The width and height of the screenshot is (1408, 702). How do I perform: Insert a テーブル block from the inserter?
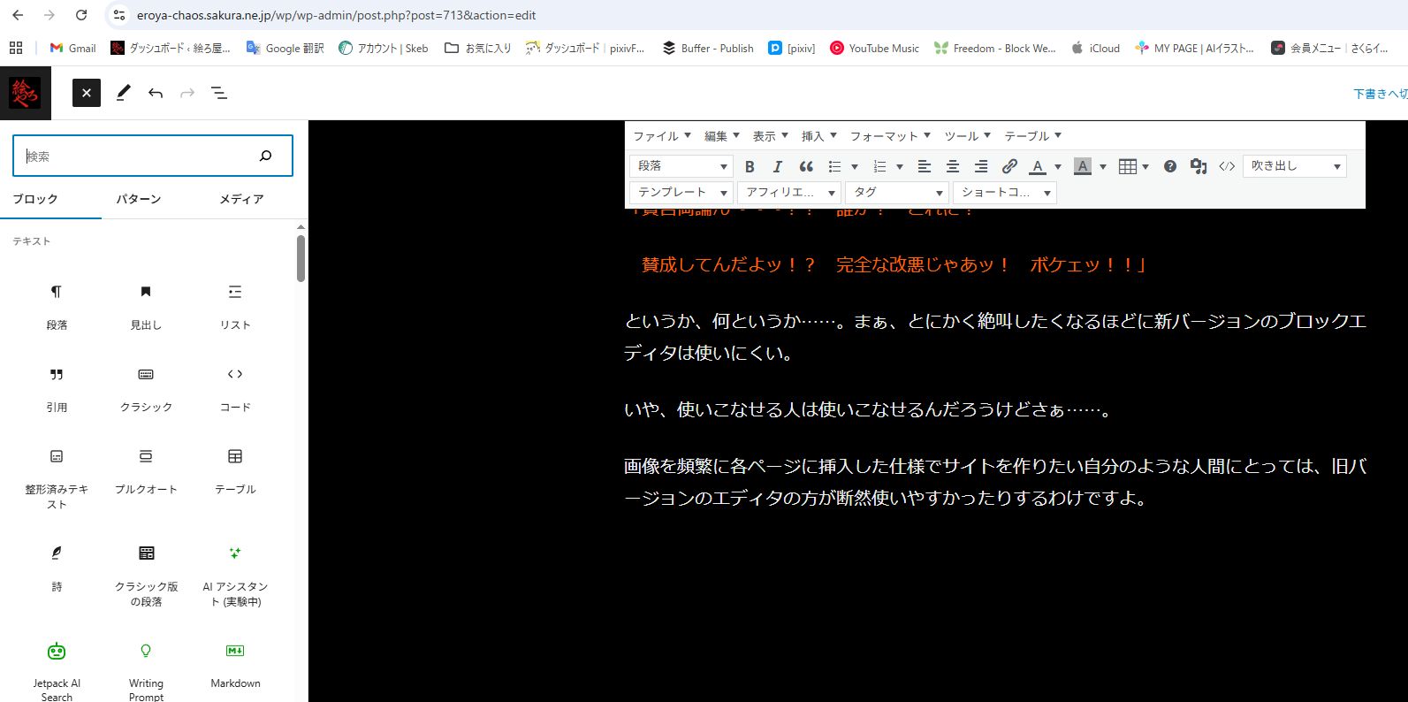pyautogui.click(x=235, y=470)
